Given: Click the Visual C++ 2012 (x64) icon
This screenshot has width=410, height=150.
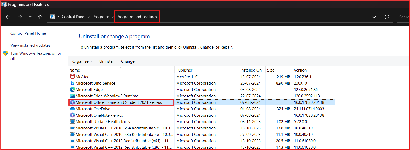Looking at the screenshot, I should 72,141.
